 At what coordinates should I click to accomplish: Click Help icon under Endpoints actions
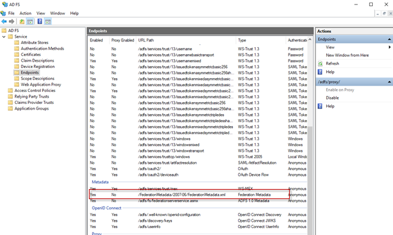pyautogui.click(x=320, y=72)
